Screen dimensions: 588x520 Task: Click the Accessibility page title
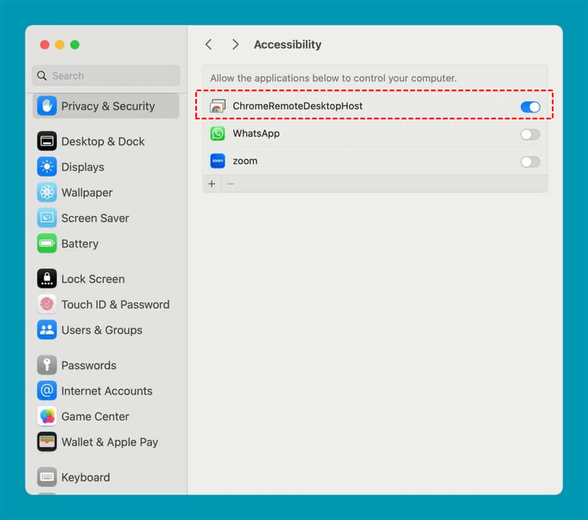(288, 45)
